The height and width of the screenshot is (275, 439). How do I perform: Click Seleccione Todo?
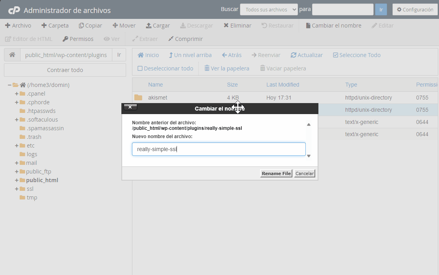[x=357, y=55]
